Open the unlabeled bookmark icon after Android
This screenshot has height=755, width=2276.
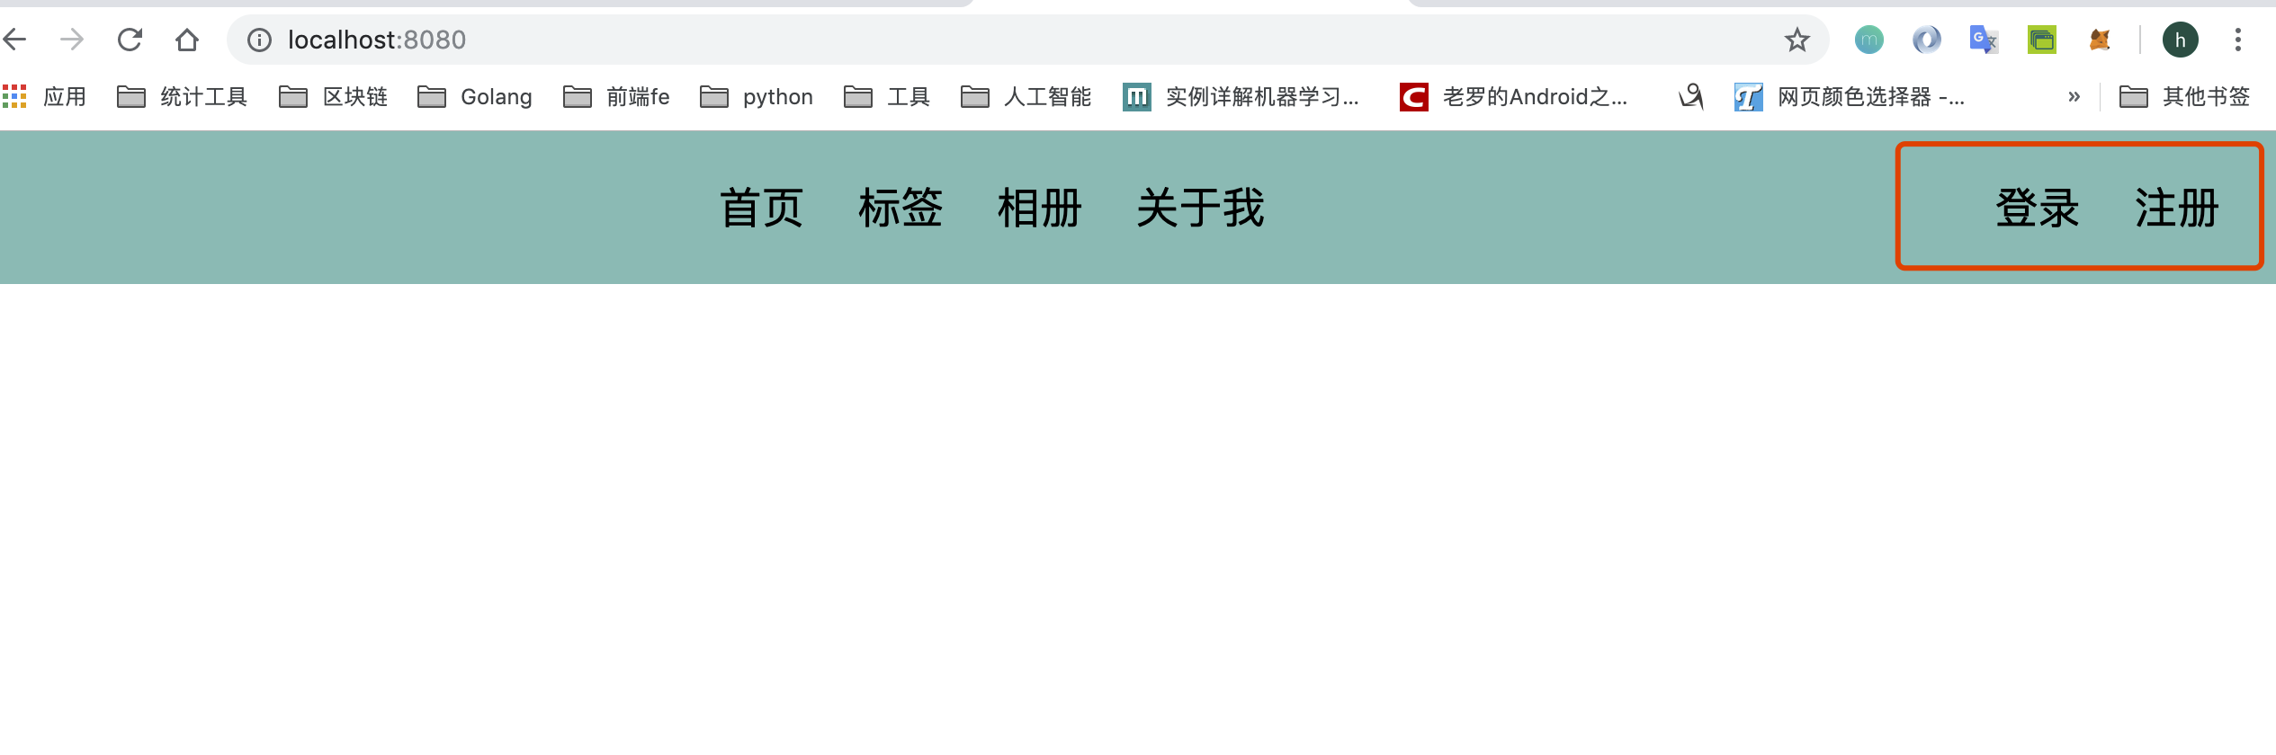point(1691,96)
